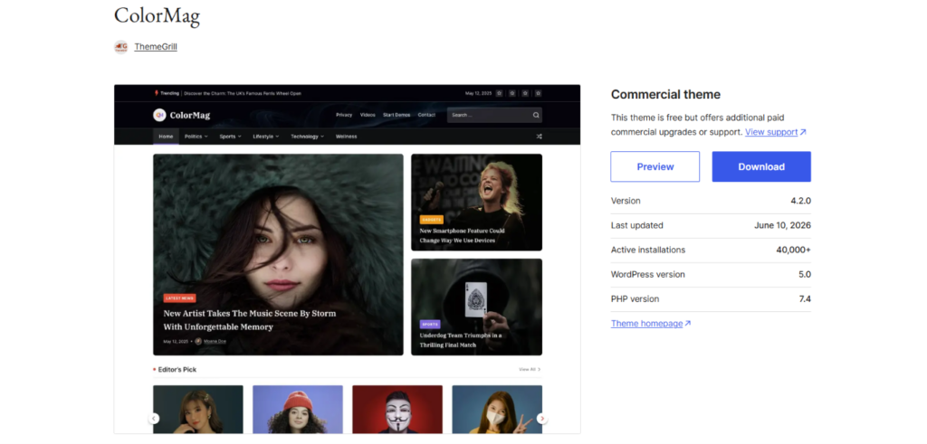Click the next arrow of the Editor's Pick carousel
Viewport: 927px width, 444px height.
[541, 419]
